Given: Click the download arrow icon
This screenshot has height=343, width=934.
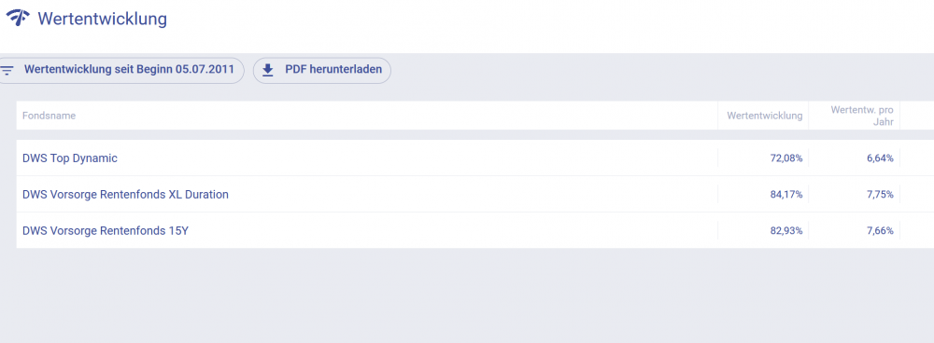Looking at the screenshot, I should pyautogui.click(x=268, y=70).
